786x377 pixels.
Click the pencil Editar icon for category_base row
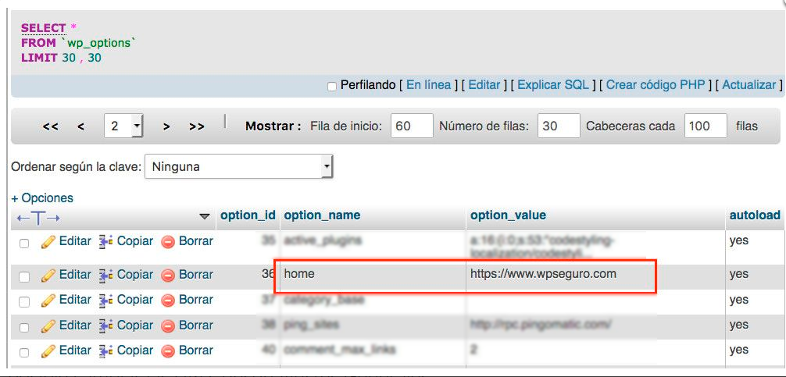coord(48,300)
